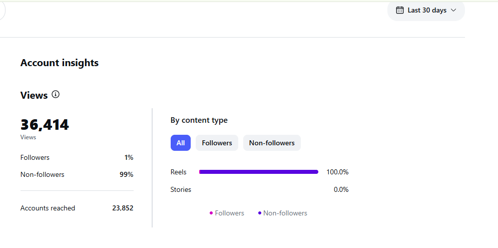Switch to the Non-followers filter
Screen dimensions: 498x248
tap(272, 143)
